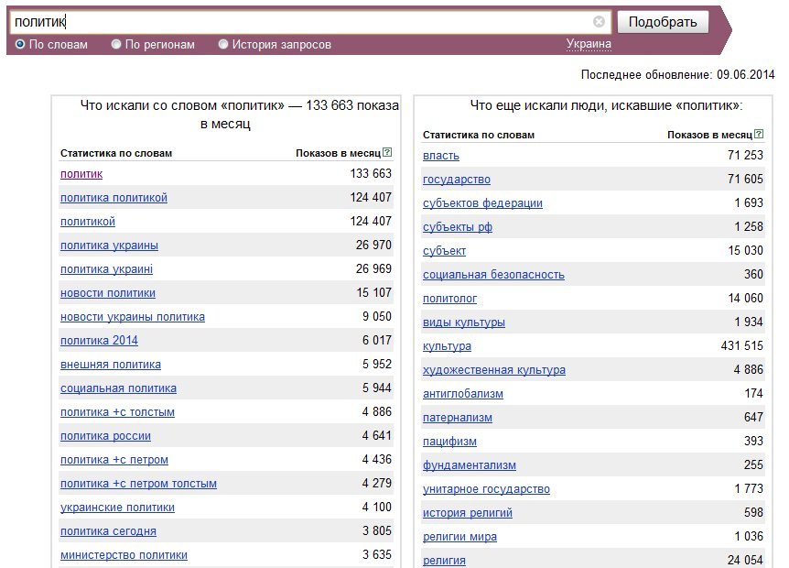Select the 'По регионам' radio button

click(x=116, y=44)
